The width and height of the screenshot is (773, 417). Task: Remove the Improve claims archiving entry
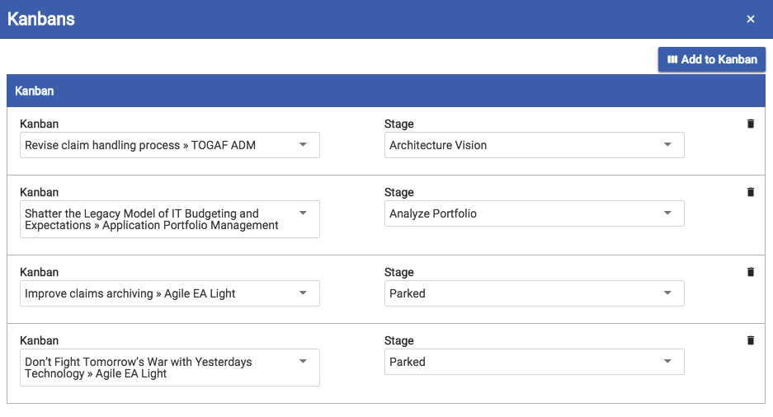point(751,272)
